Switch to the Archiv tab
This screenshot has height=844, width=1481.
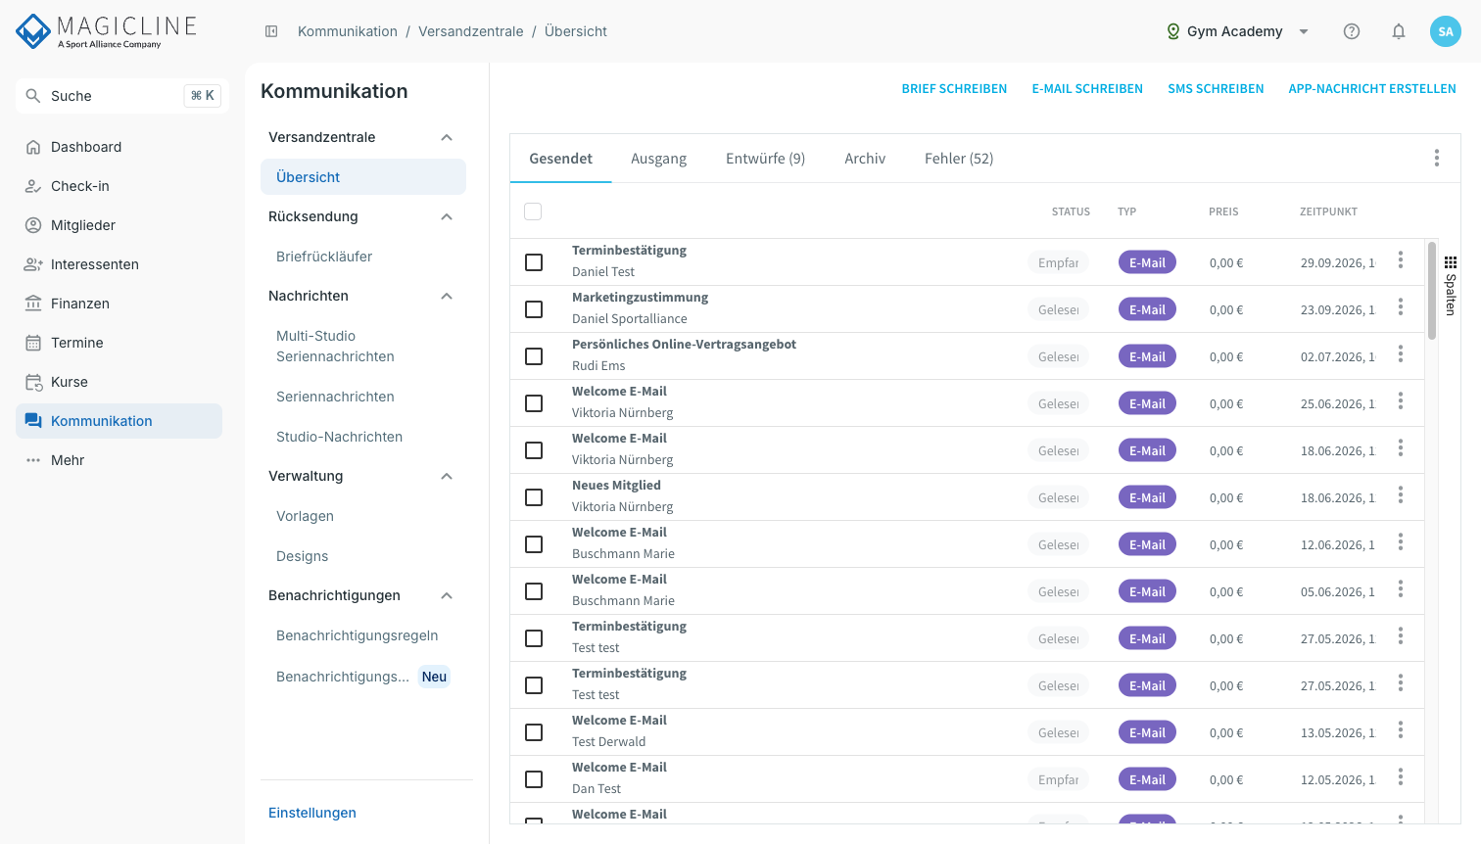865,159
